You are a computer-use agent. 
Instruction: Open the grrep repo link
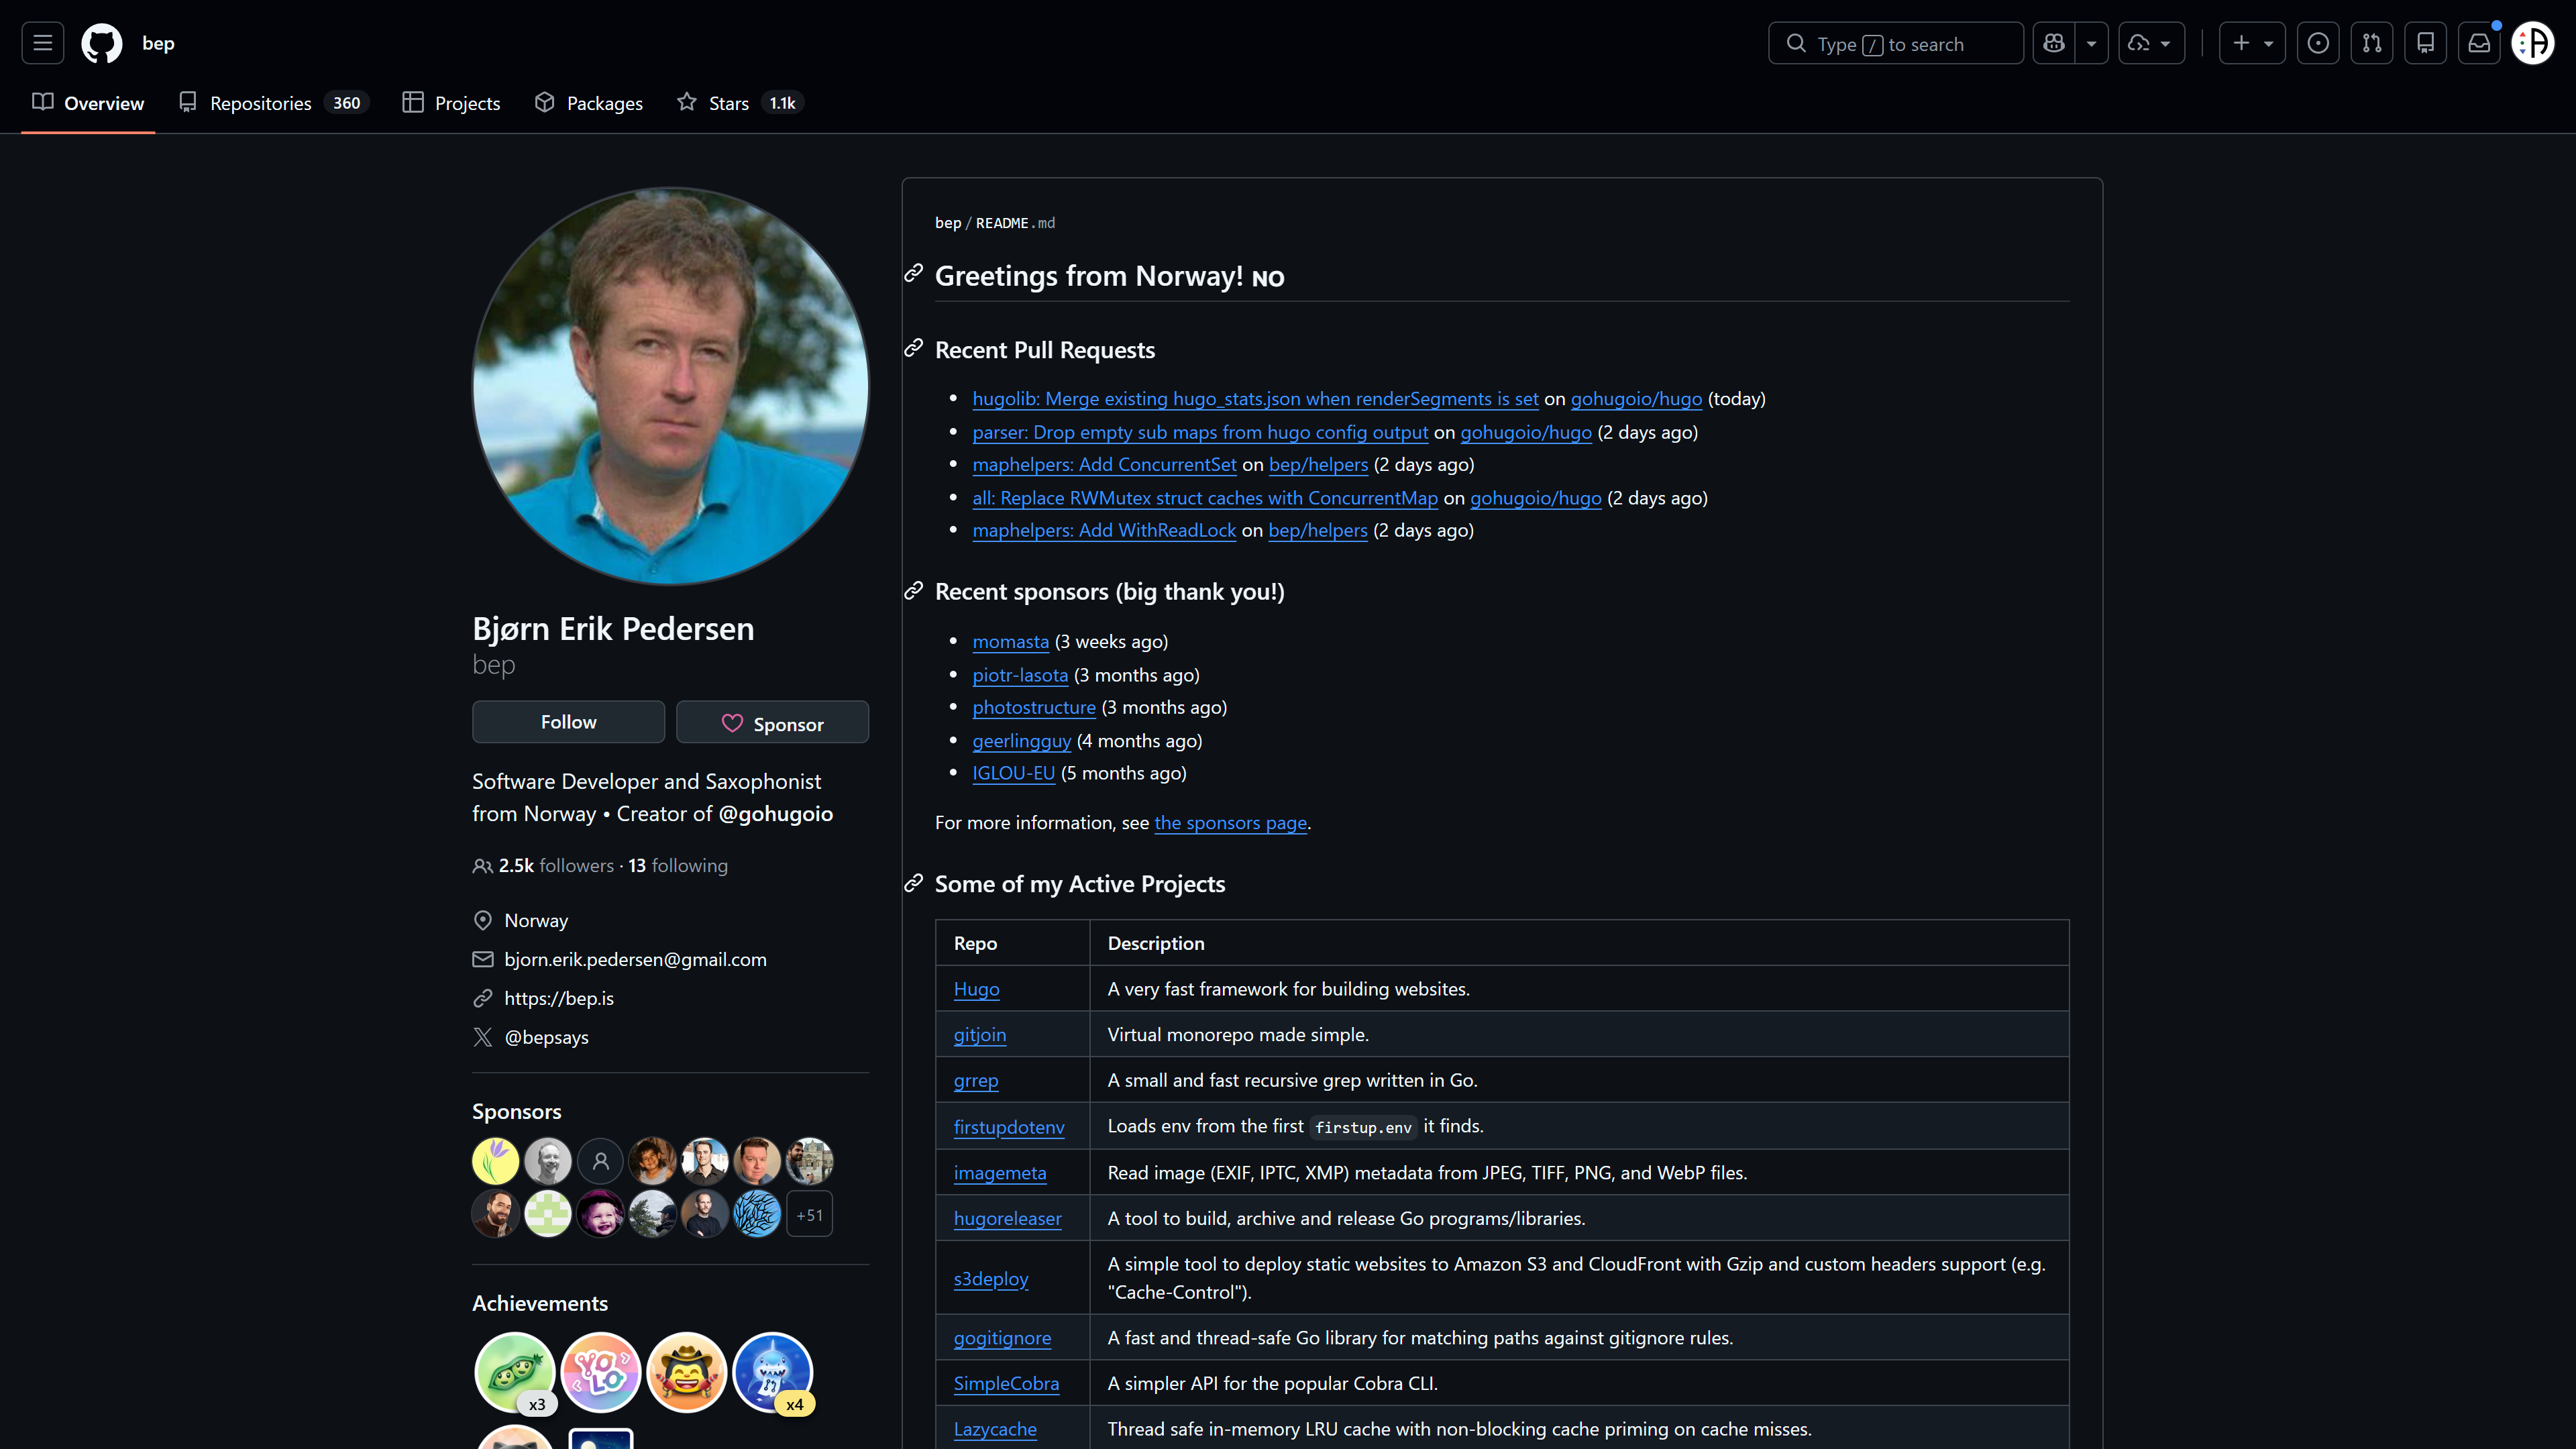(975, 1081)
